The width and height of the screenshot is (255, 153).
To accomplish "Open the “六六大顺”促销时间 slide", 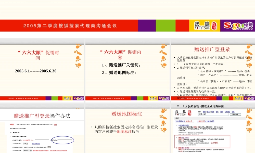I will 42,70.
